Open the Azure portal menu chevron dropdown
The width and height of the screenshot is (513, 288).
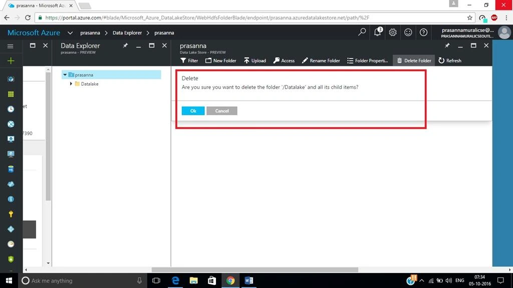[70, 33]
